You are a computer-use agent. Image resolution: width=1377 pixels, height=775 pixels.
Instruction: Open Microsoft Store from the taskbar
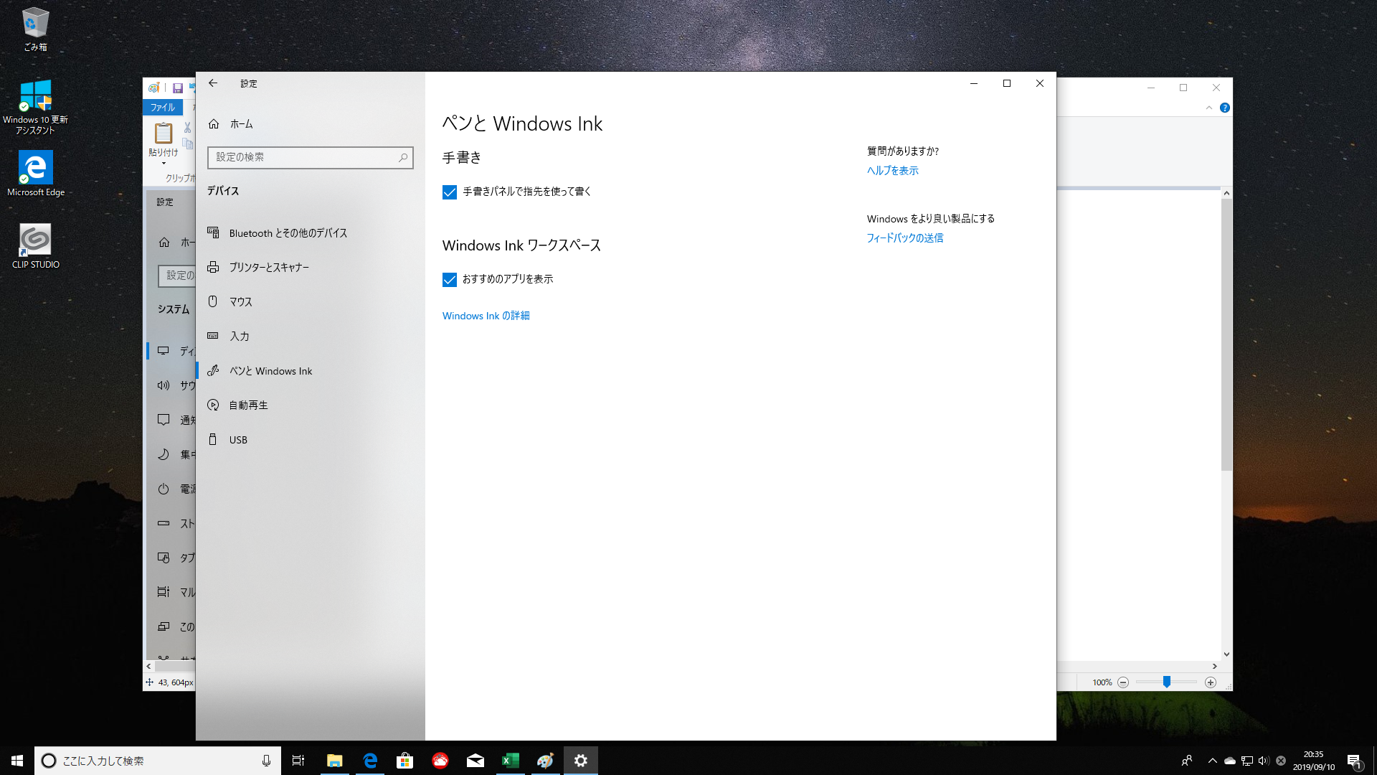405,761
